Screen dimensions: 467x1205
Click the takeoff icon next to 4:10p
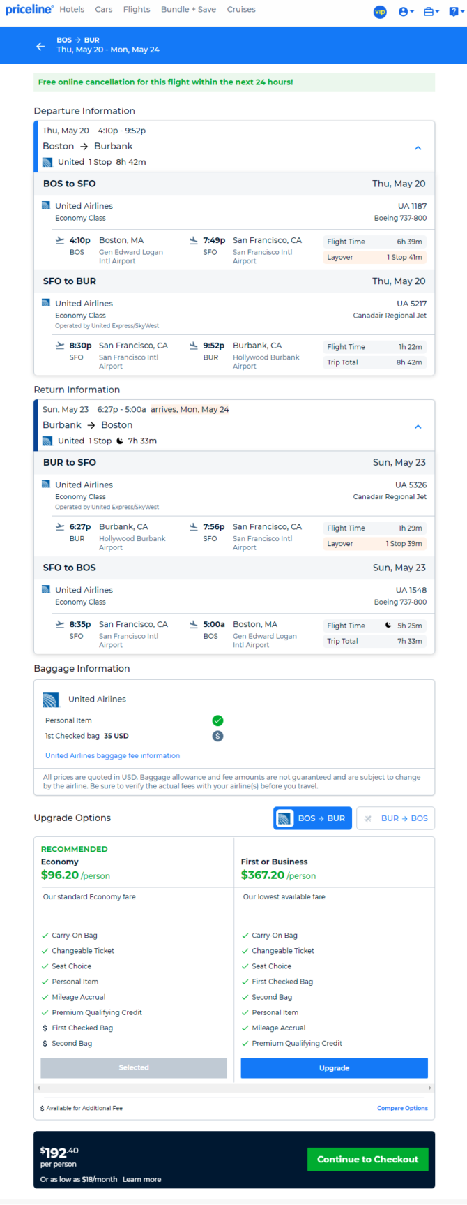click(x=60, y=240)
